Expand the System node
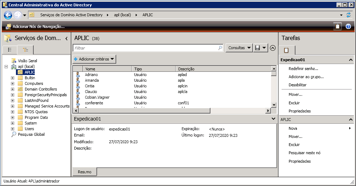 pyautogui.click(x=12, y=123)
